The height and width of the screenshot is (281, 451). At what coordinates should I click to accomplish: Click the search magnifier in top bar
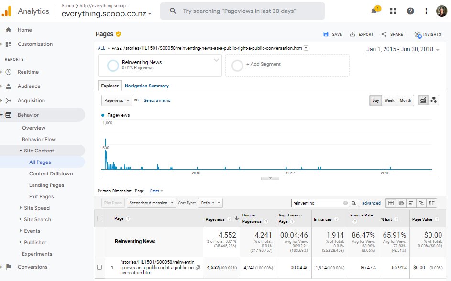(173, 11)
